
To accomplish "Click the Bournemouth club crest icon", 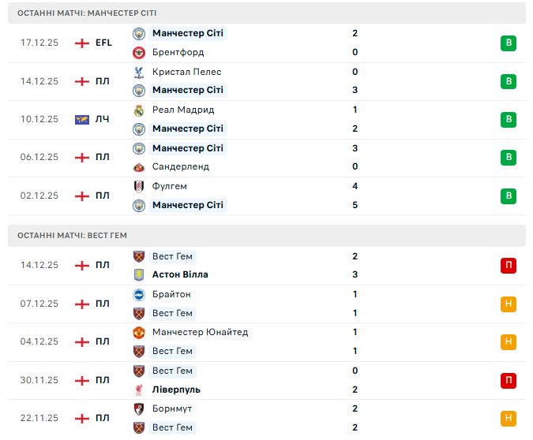I will pyautogui.click(x=139, y=408).
